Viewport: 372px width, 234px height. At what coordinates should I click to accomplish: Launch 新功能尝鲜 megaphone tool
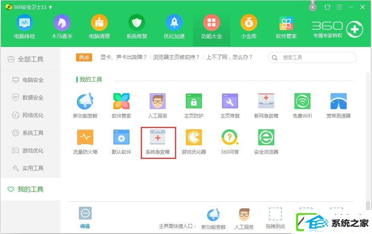(x=85, y=106)
